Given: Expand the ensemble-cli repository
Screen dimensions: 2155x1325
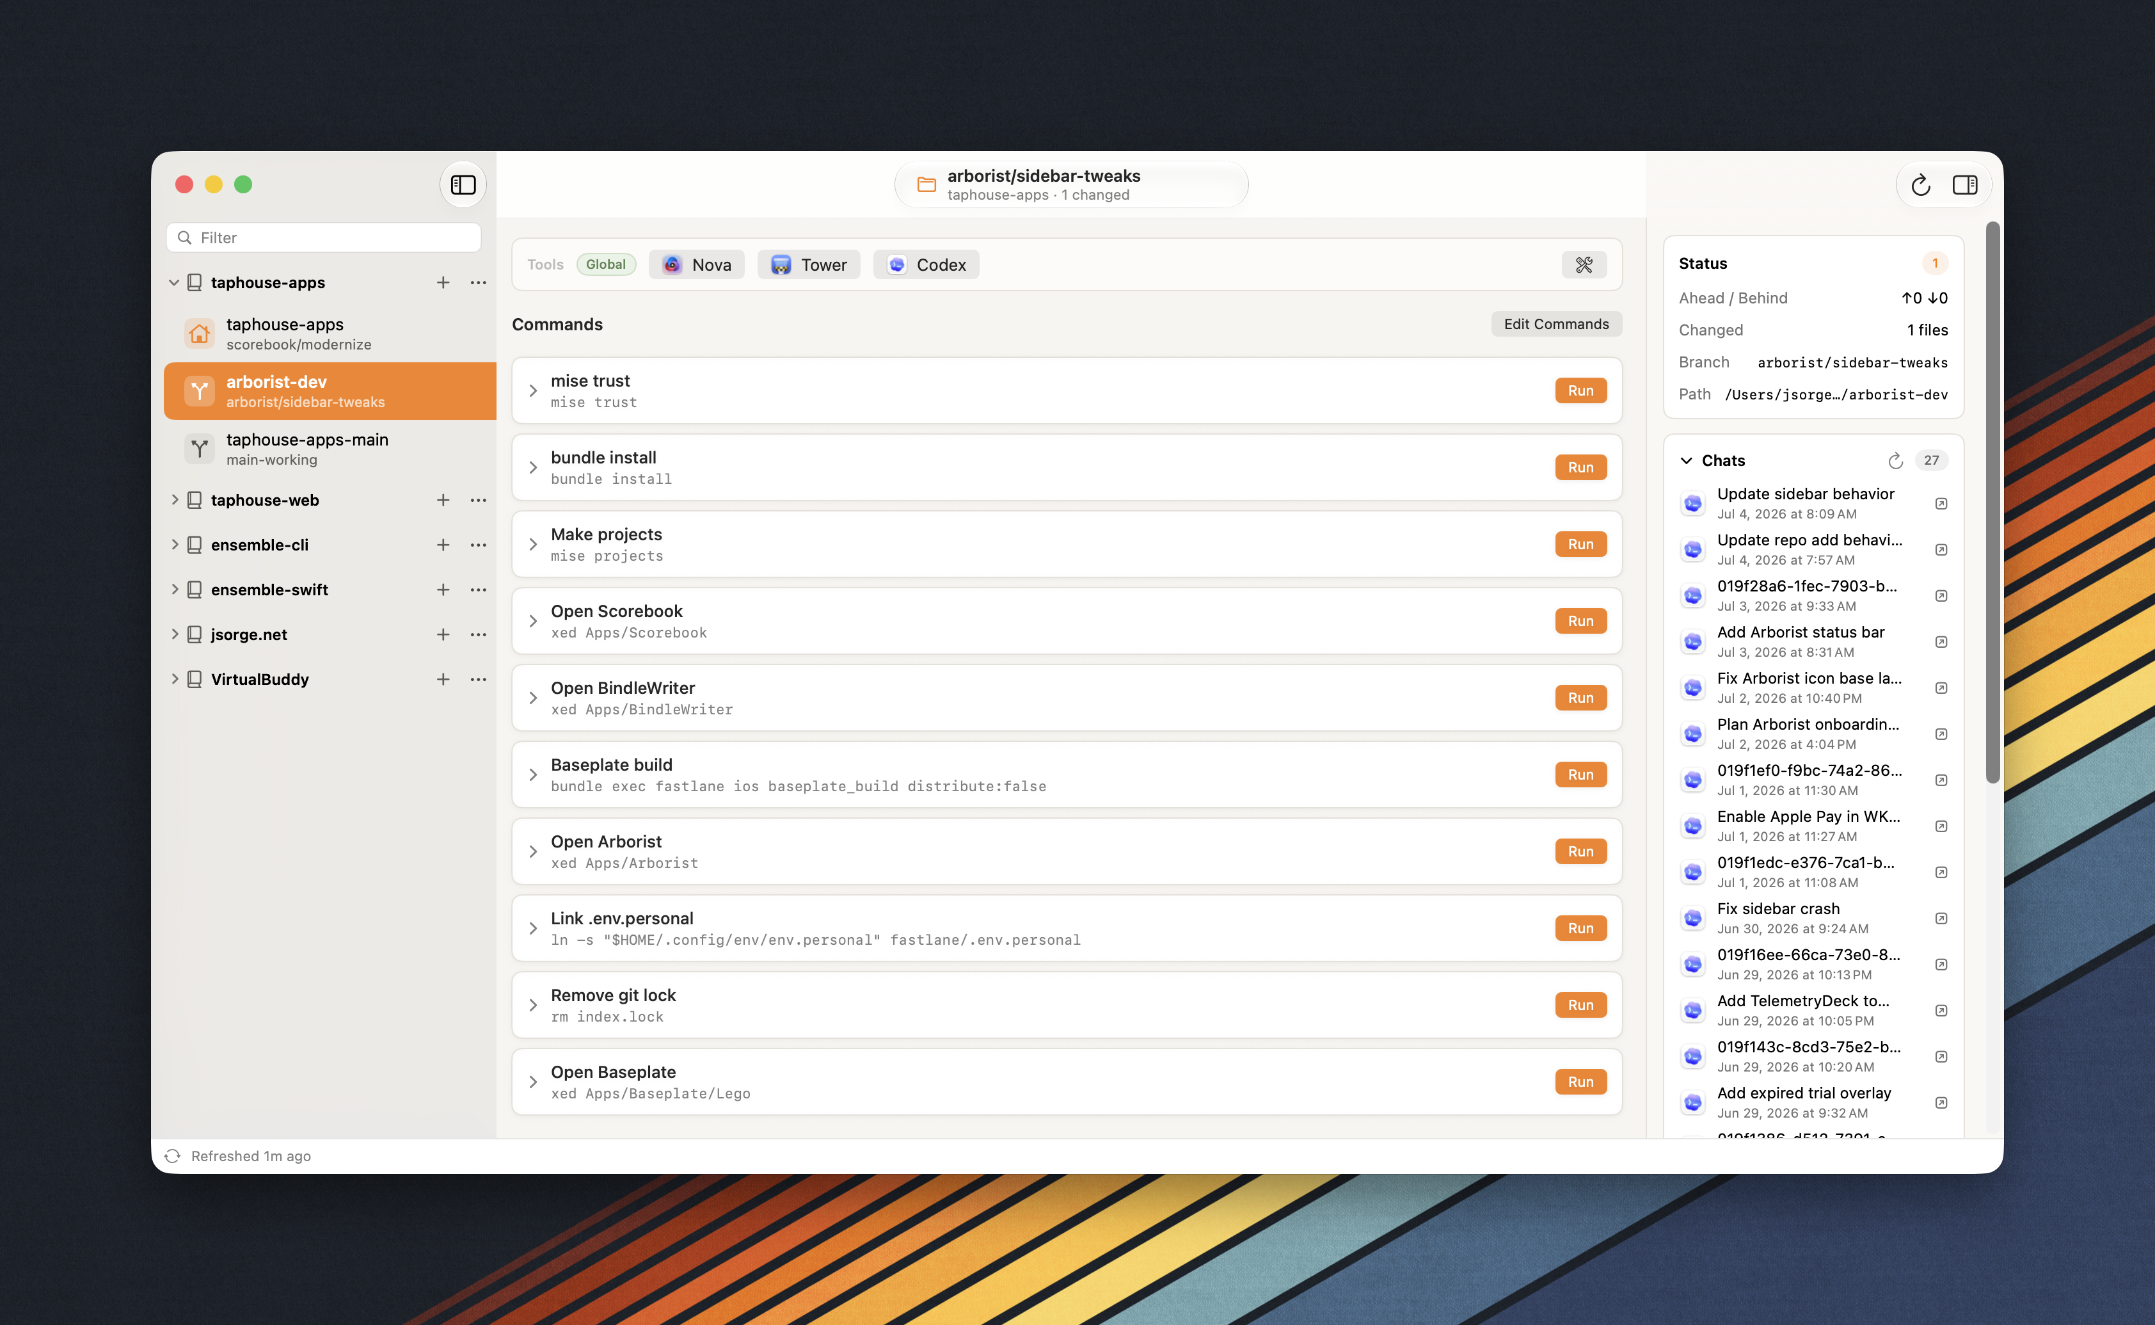Looking at the screenshot, I should 174,545.
